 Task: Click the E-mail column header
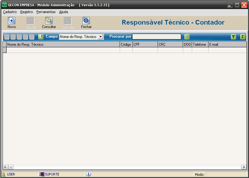[227, 45]
